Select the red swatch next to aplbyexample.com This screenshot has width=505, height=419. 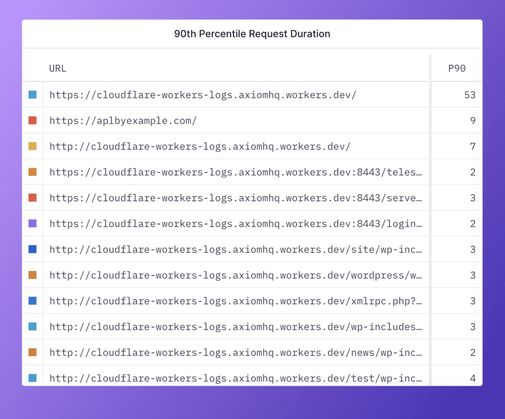(x=33, y=121)
